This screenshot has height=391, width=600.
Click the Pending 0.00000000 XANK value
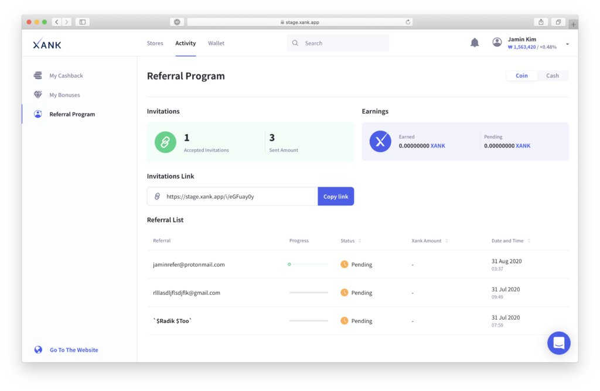pos(507,146)
